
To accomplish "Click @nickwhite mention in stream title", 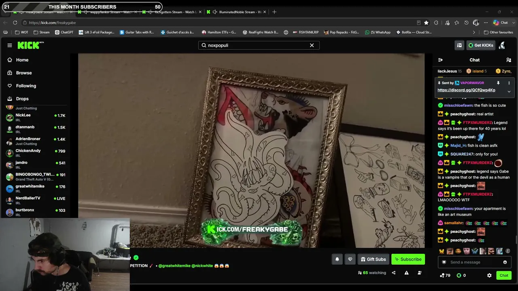I will point(202,266).
